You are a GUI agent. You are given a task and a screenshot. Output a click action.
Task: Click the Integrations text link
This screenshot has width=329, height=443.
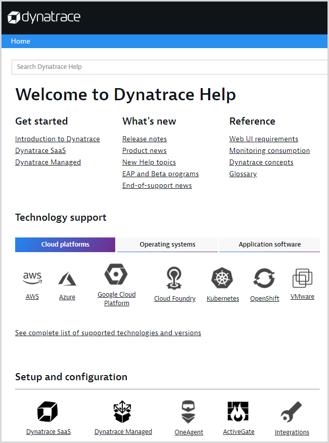coord(292,432)
